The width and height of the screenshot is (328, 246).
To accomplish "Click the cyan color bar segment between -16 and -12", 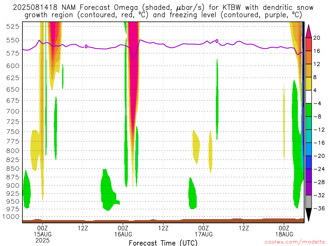I will coord(308,136).
